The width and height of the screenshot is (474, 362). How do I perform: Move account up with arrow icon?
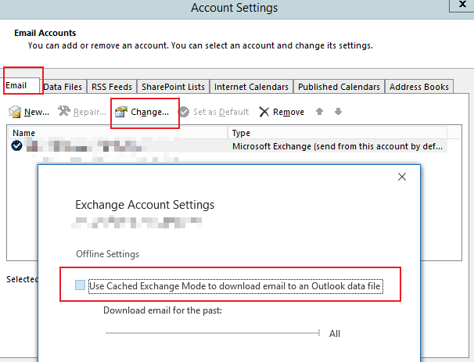319,112
